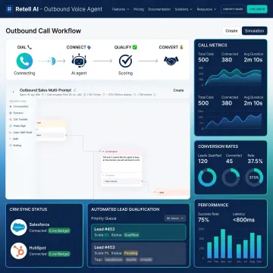Click the Dial phone circle icon
Image resolution: width=273 pixels, height=273 pixels.
point(24,61)
